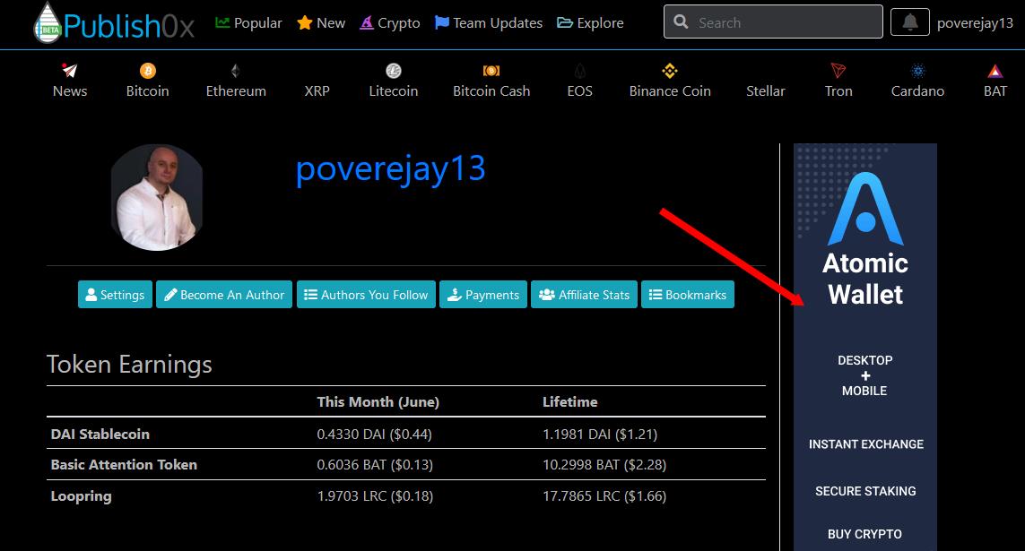Viewport: 1025px width, 551px height.
Task: Select the Litecoin coin icon
Action: pyautogui.click(x=394, y=71)
